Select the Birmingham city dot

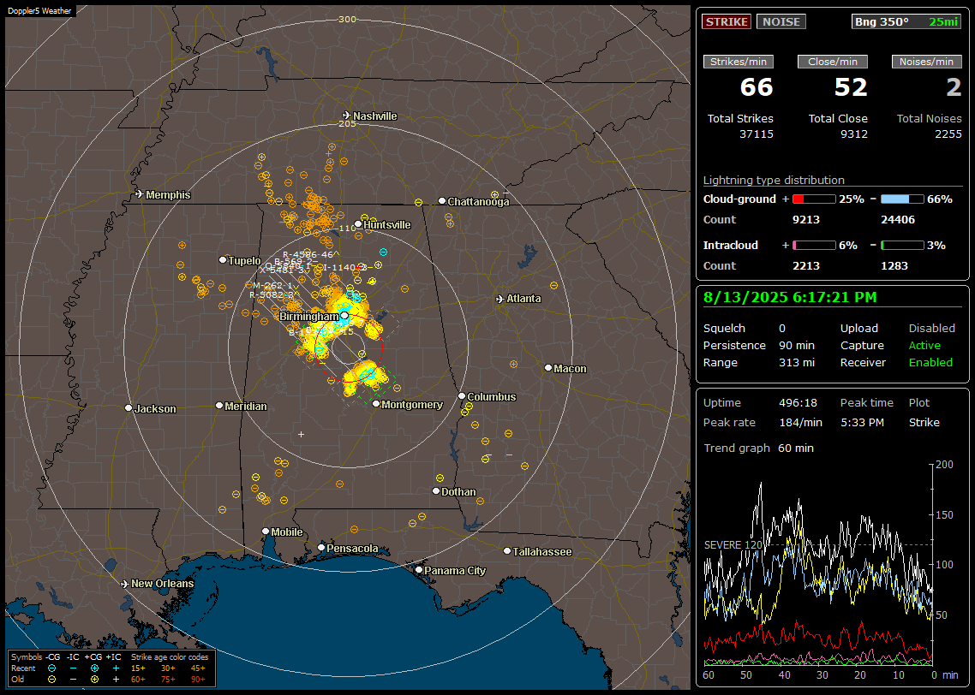(344, 316)
